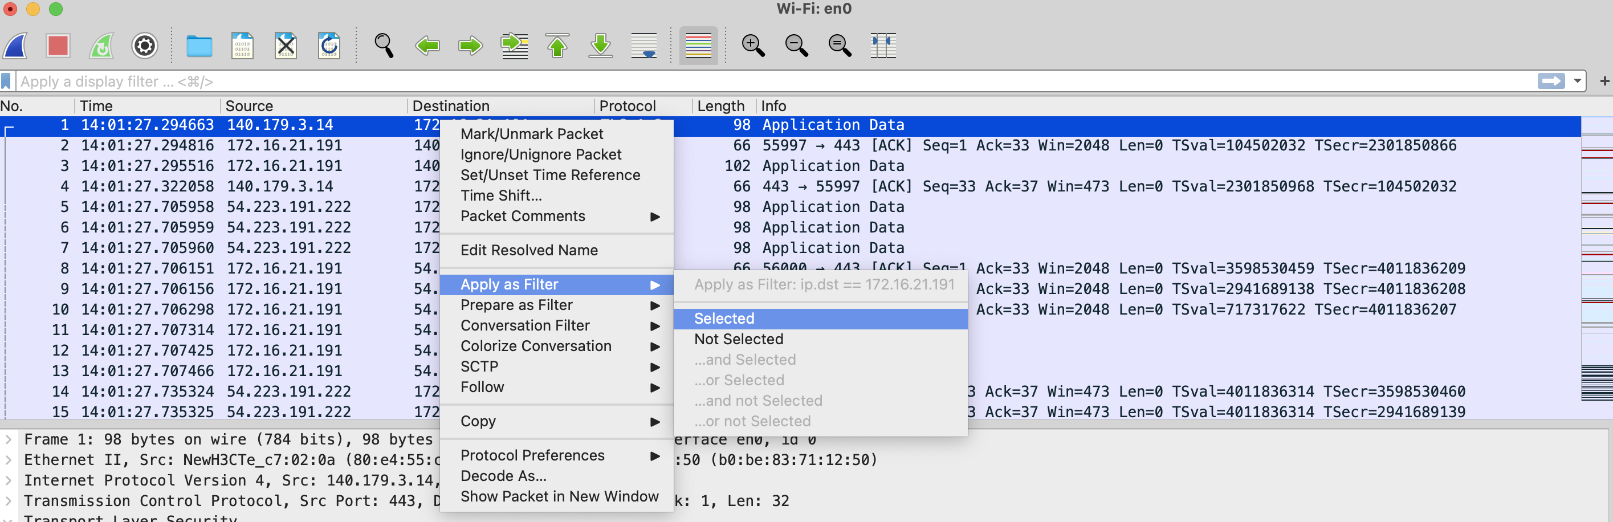Expand Transmission Control Protocol row

[x=9, y=501]
